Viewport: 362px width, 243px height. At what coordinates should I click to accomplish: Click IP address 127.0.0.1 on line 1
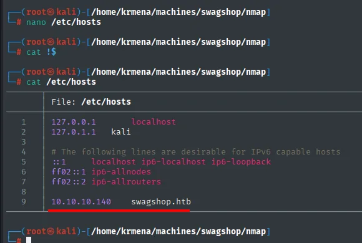click(74, 121)
